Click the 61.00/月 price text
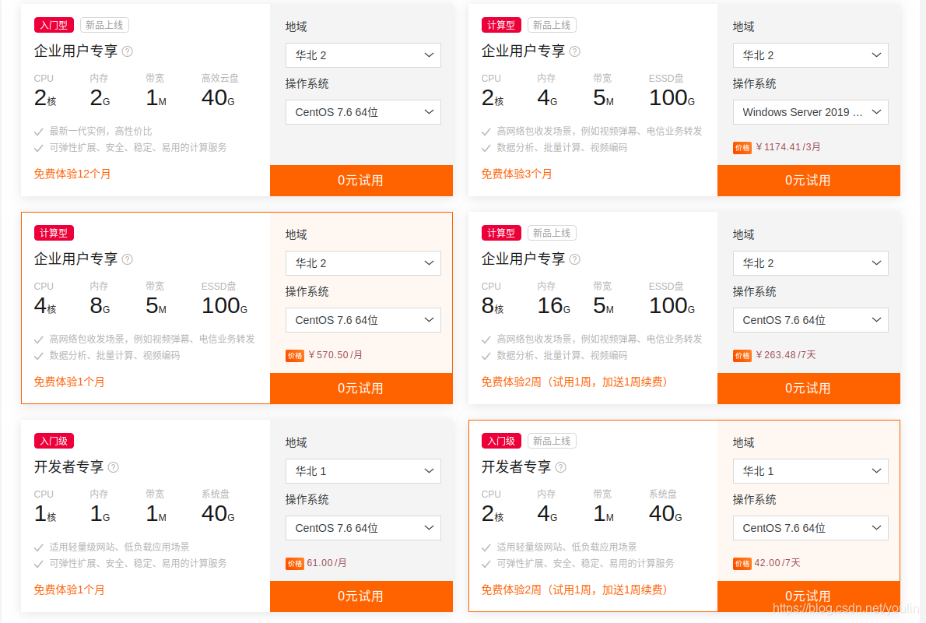 327,563
